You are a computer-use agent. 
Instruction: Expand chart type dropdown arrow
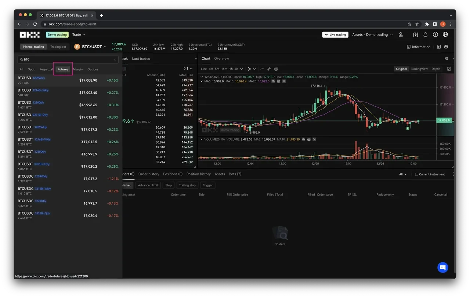point(254,69)
